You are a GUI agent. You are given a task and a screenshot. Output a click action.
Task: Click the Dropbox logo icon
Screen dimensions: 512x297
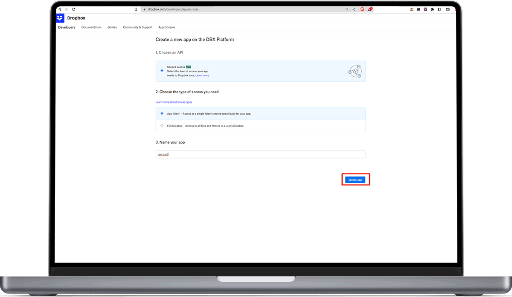point(60,18)
